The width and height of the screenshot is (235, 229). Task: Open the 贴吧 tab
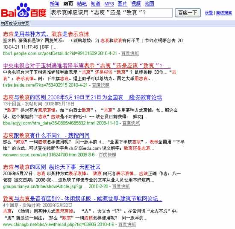(x=82, y=4)
